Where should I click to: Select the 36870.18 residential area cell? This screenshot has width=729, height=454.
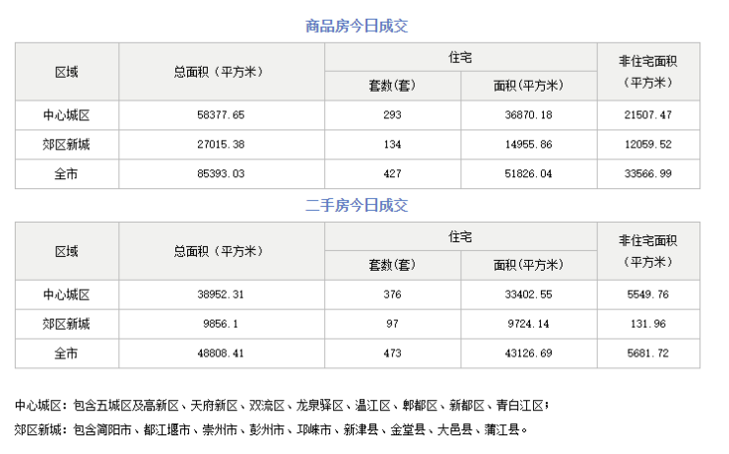(528, 115)
